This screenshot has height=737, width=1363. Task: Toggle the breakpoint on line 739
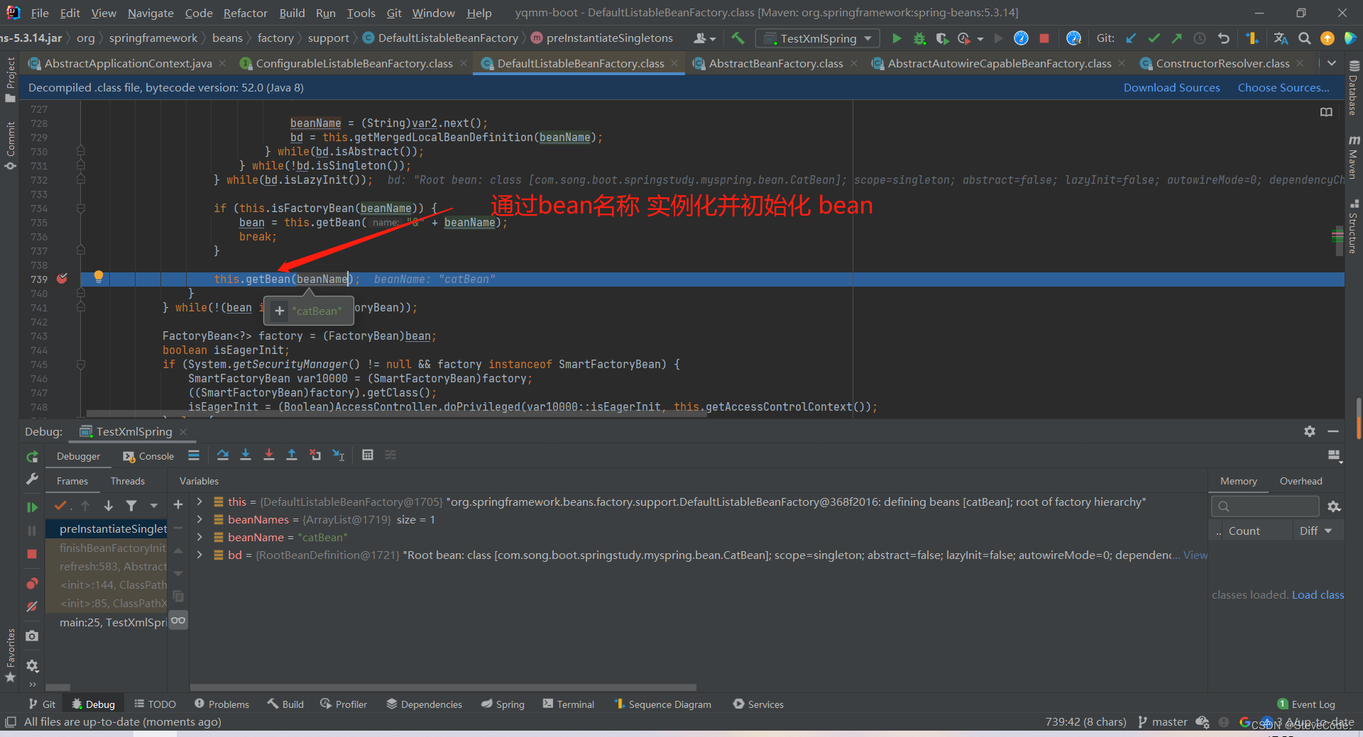coord(62,279)
